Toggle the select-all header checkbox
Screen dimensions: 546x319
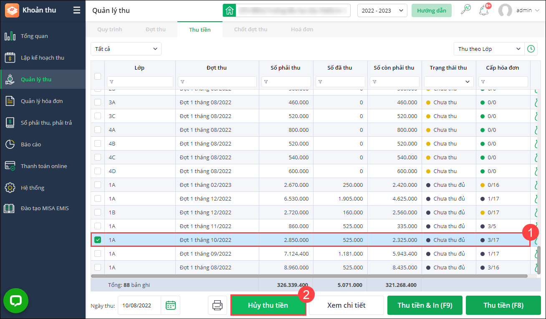[x=98, y=76]
